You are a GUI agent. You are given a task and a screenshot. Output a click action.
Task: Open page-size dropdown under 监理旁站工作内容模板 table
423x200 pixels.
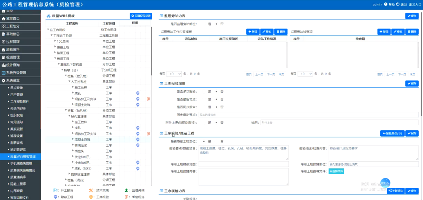(174, 74)
